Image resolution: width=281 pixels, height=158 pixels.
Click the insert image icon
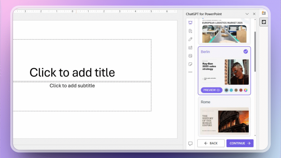pyautogui.click(x=191, y=56)
